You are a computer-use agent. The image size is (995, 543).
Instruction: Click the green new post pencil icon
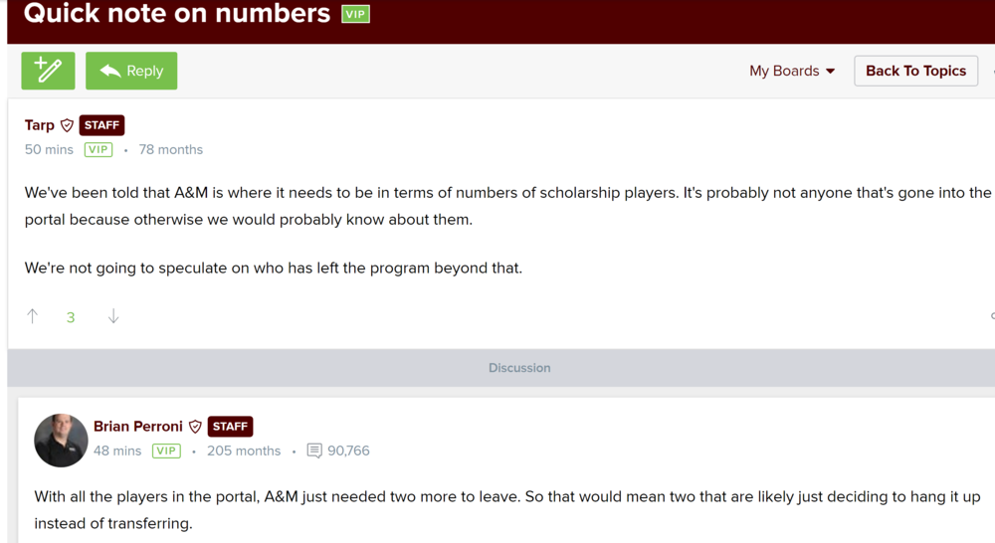click(48, 71)
